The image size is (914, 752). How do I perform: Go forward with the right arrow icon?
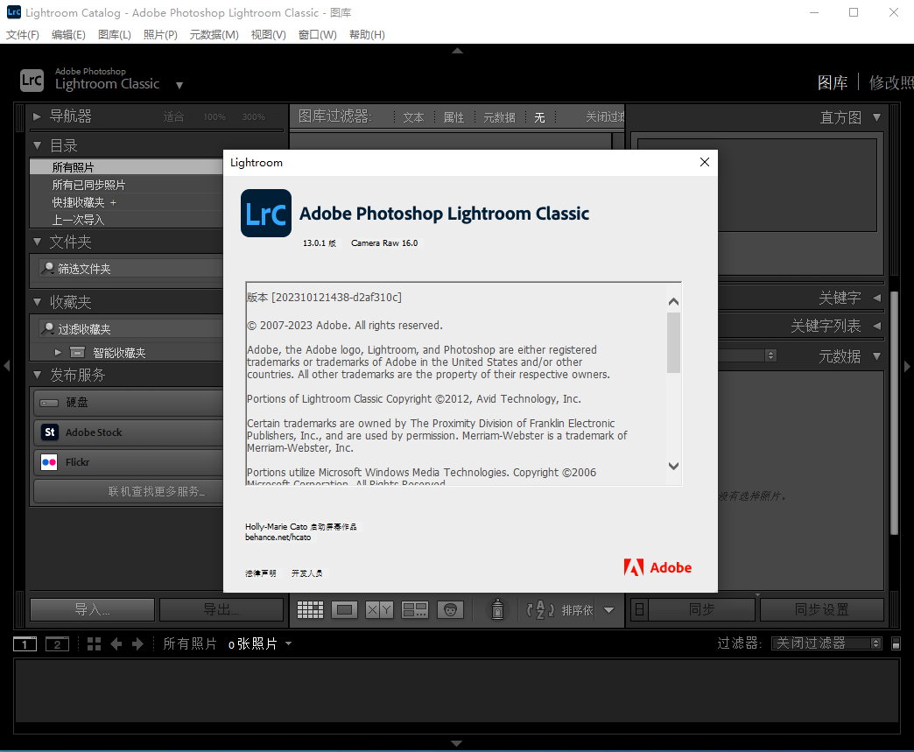pyautogui.click(x=137, y=643)
